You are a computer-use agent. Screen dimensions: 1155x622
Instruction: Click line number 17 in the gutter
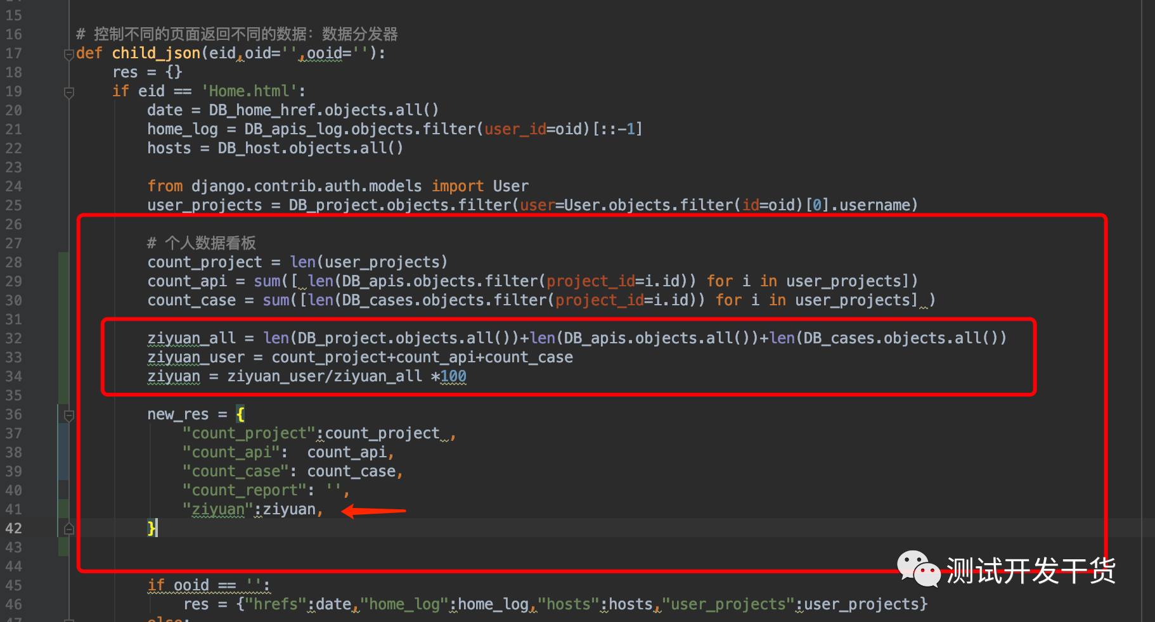pyautogui.click(x=14, y=53)
